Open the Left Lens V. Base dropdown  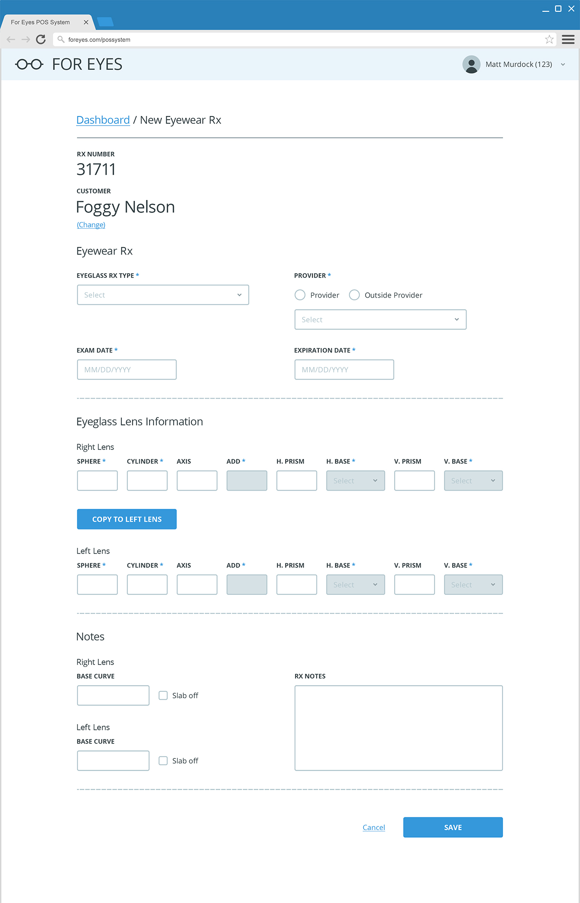click(474, 584)
